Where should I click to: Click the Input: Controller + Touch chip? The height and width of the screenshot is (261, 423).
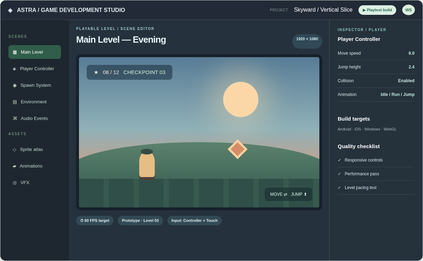tap(195, 220)
